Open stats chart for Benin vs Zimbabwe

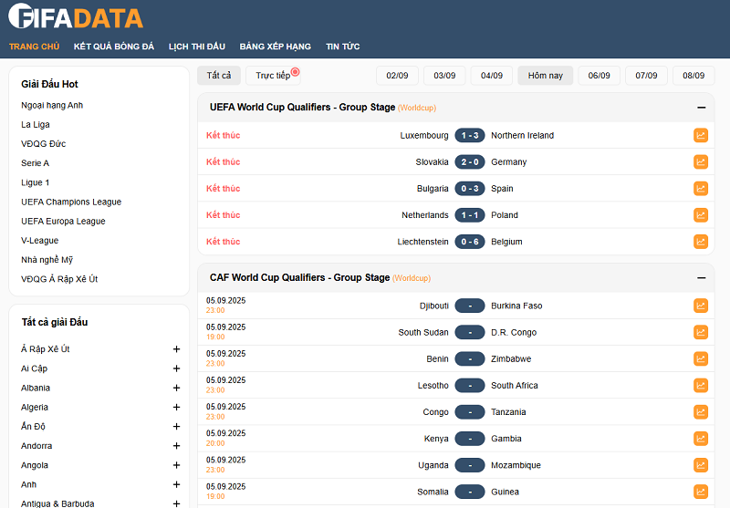(701, 358)
